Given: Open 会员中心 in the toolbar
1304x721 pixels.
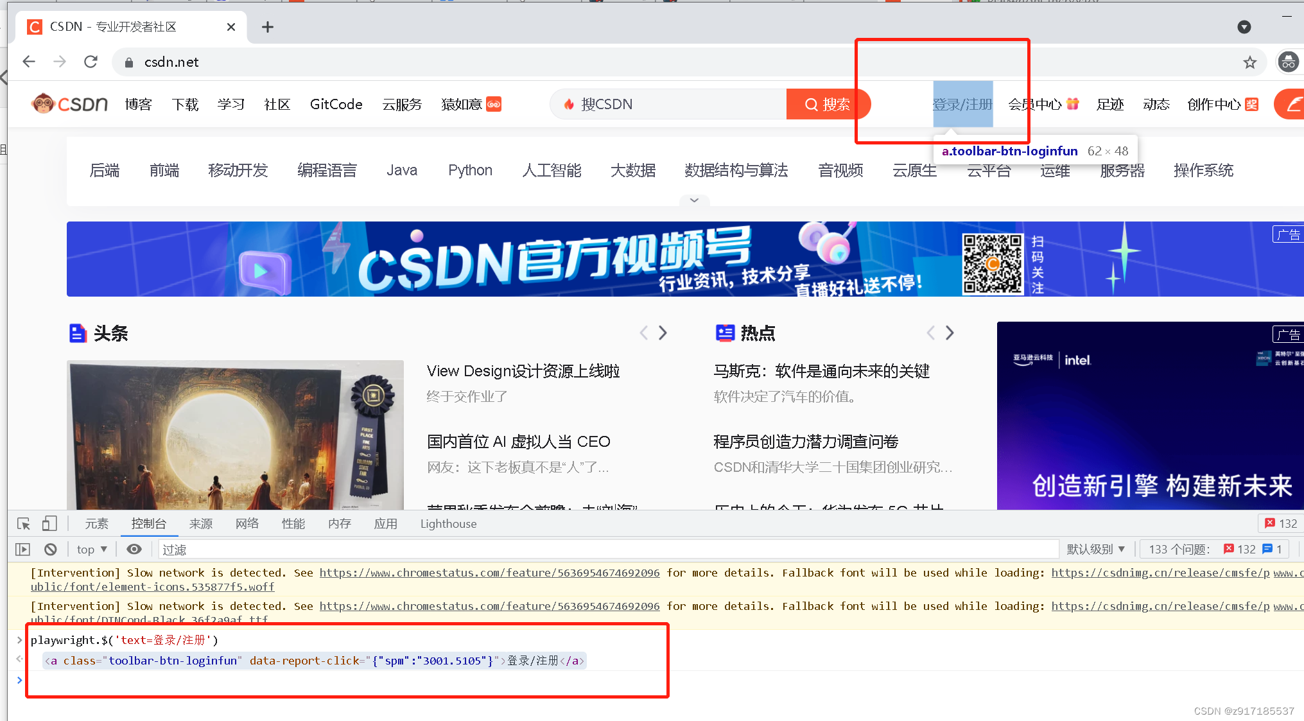Looking at the screenshot, I should pyautogui.click(x=1043, y=105).
